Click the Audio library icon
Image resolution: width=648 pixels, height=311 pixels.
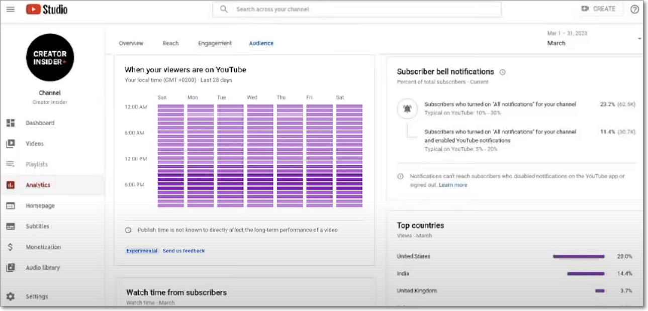10,268
